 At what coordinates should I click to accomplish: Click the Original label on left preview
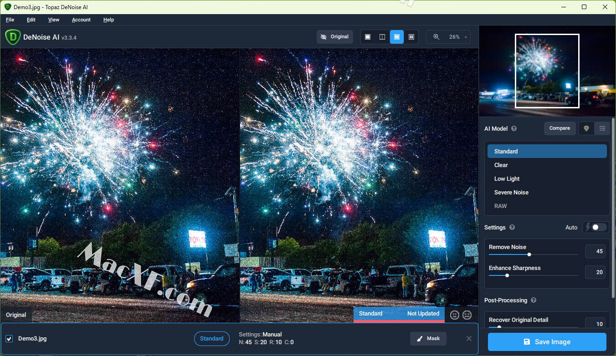point(16,315)
